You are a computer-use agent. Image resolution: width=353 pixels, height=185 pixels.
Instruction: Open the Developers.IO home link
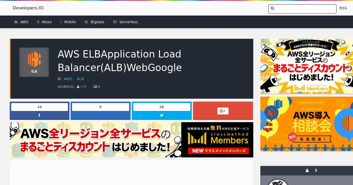[28, 8]
